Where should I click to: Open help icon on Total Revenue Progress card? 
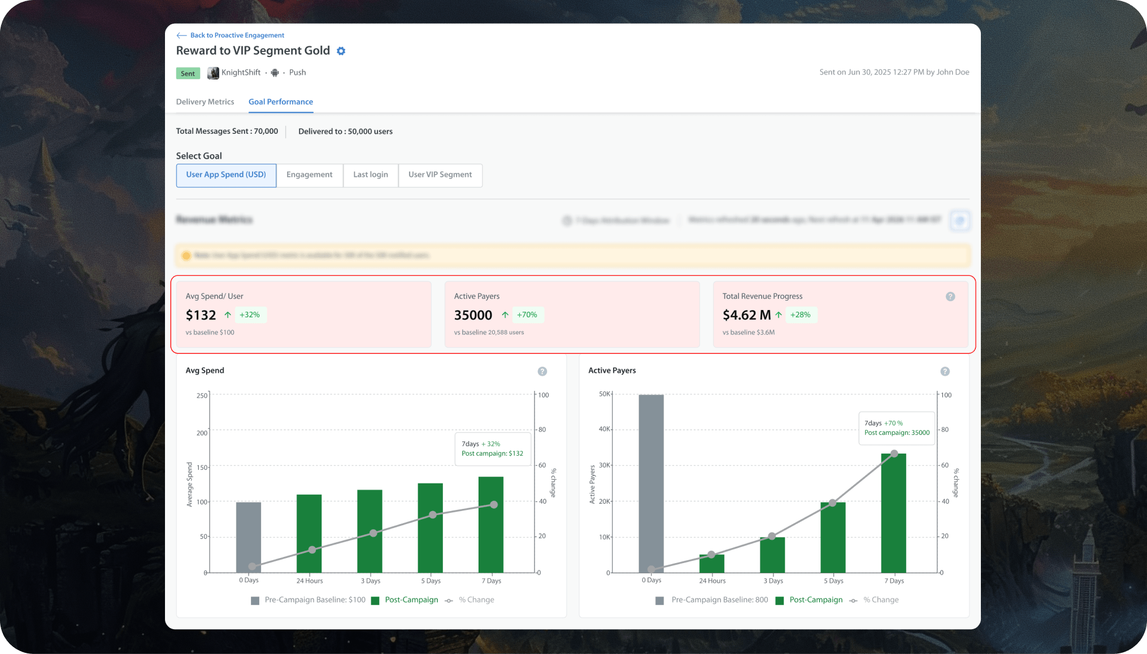click(x=950, y=297)
